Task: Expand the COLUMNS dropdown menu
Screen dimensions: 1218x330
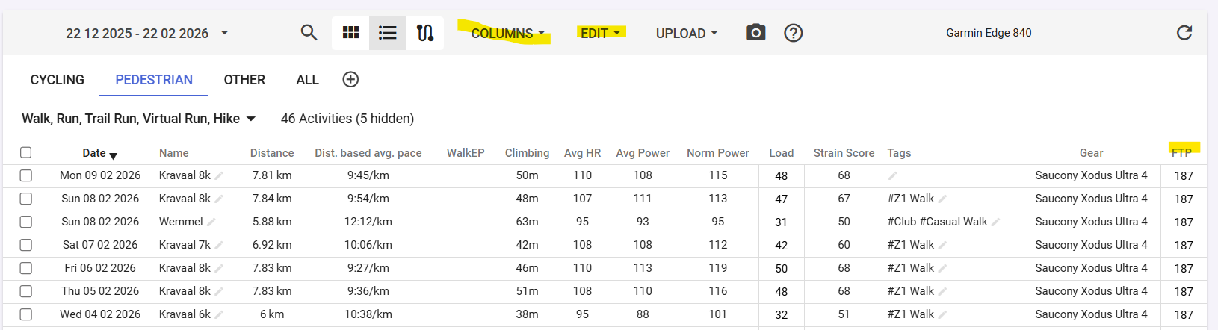Action: point(508,34)
